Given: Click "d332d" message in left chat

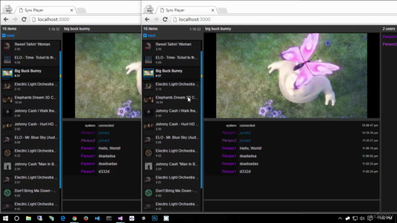Looking at the screenshot, I should (x=104, y=172).
